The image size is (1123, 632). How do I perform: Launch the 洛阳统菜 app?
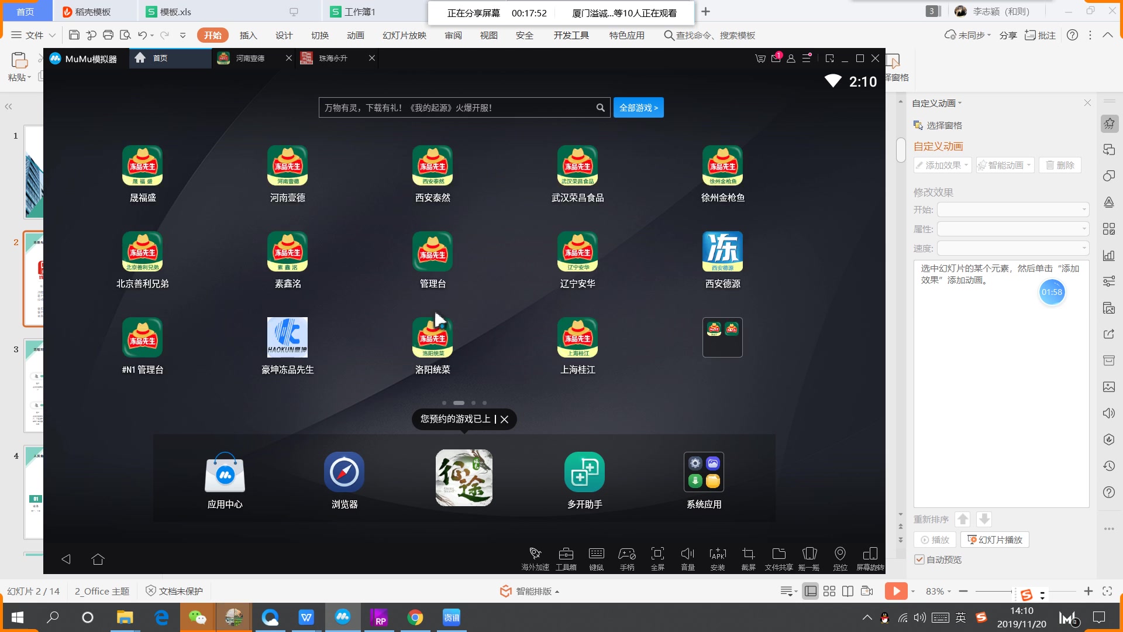point(433,338)
